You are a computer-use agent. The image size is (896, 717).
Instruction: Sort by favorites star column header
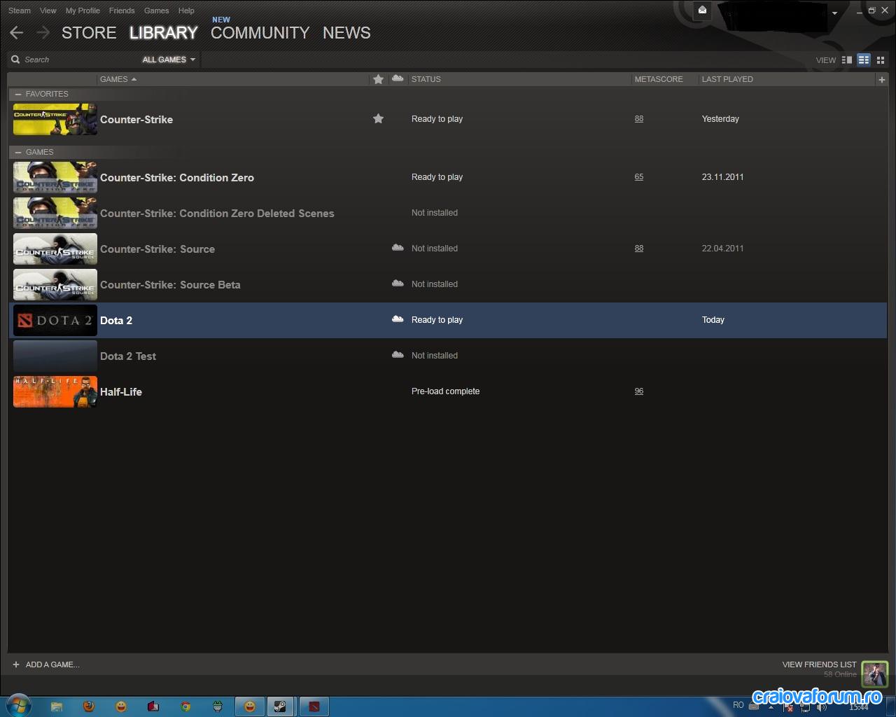click(378, 79)
